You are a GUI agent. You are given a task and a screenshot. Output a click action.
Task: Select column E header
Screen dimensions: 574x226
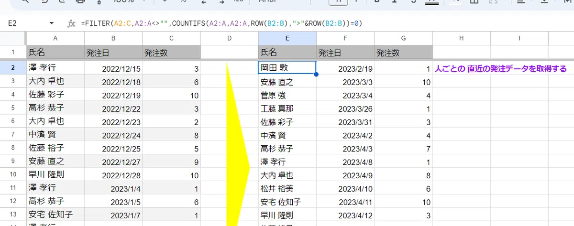click(287, 38)
